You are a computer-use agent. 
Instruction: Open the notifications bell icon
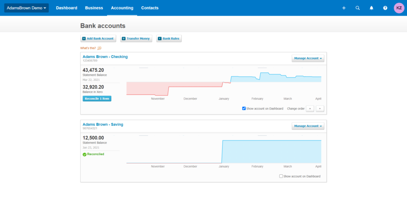click(372, 8)
